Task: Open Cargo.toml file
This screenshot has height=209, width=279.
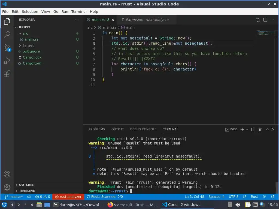Action: tap(48, 63)
